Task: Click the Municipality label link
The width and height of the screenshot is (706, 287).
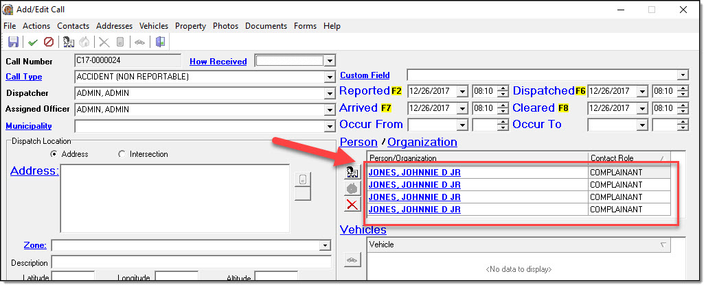Action: (29, 126)
